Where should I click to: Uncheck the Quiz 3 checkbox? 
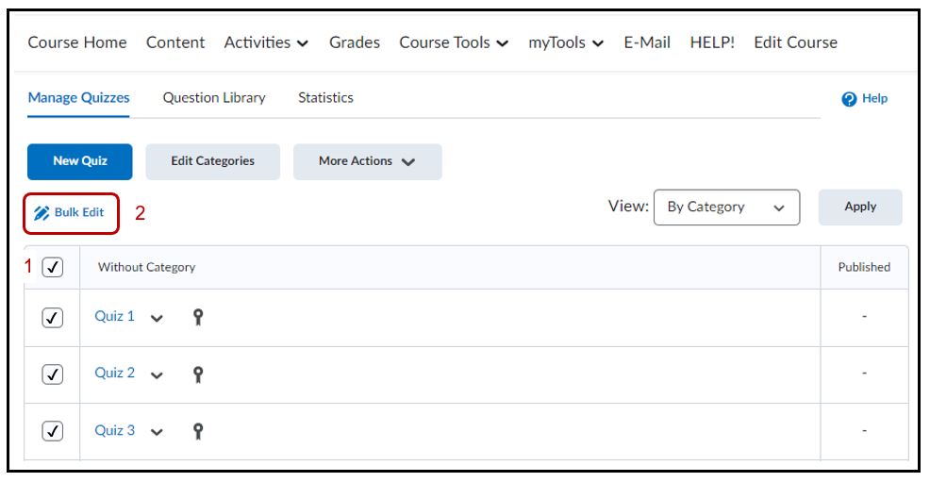[x=53, y=431]
